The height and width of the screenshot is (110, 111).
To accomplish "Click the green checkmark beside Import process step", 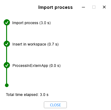I will point(7,22).
